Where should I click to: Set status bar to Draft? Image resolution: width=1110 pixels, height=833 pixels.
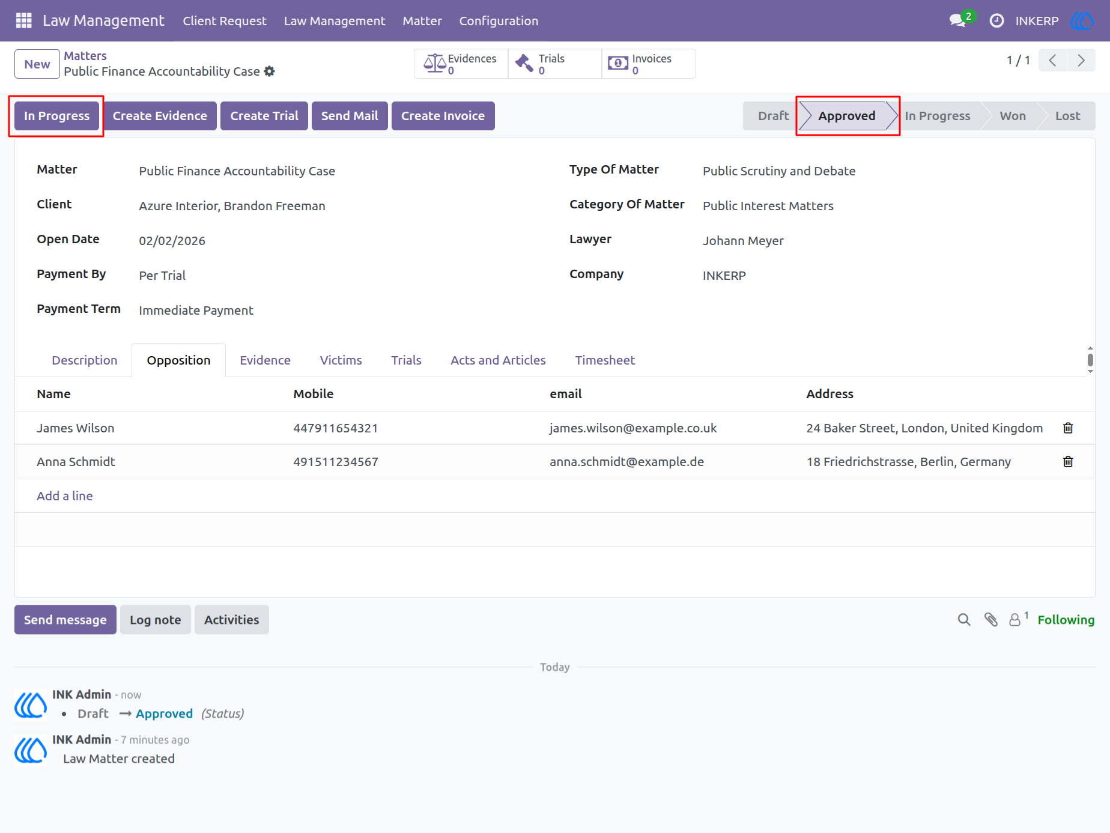click(773, 116)
